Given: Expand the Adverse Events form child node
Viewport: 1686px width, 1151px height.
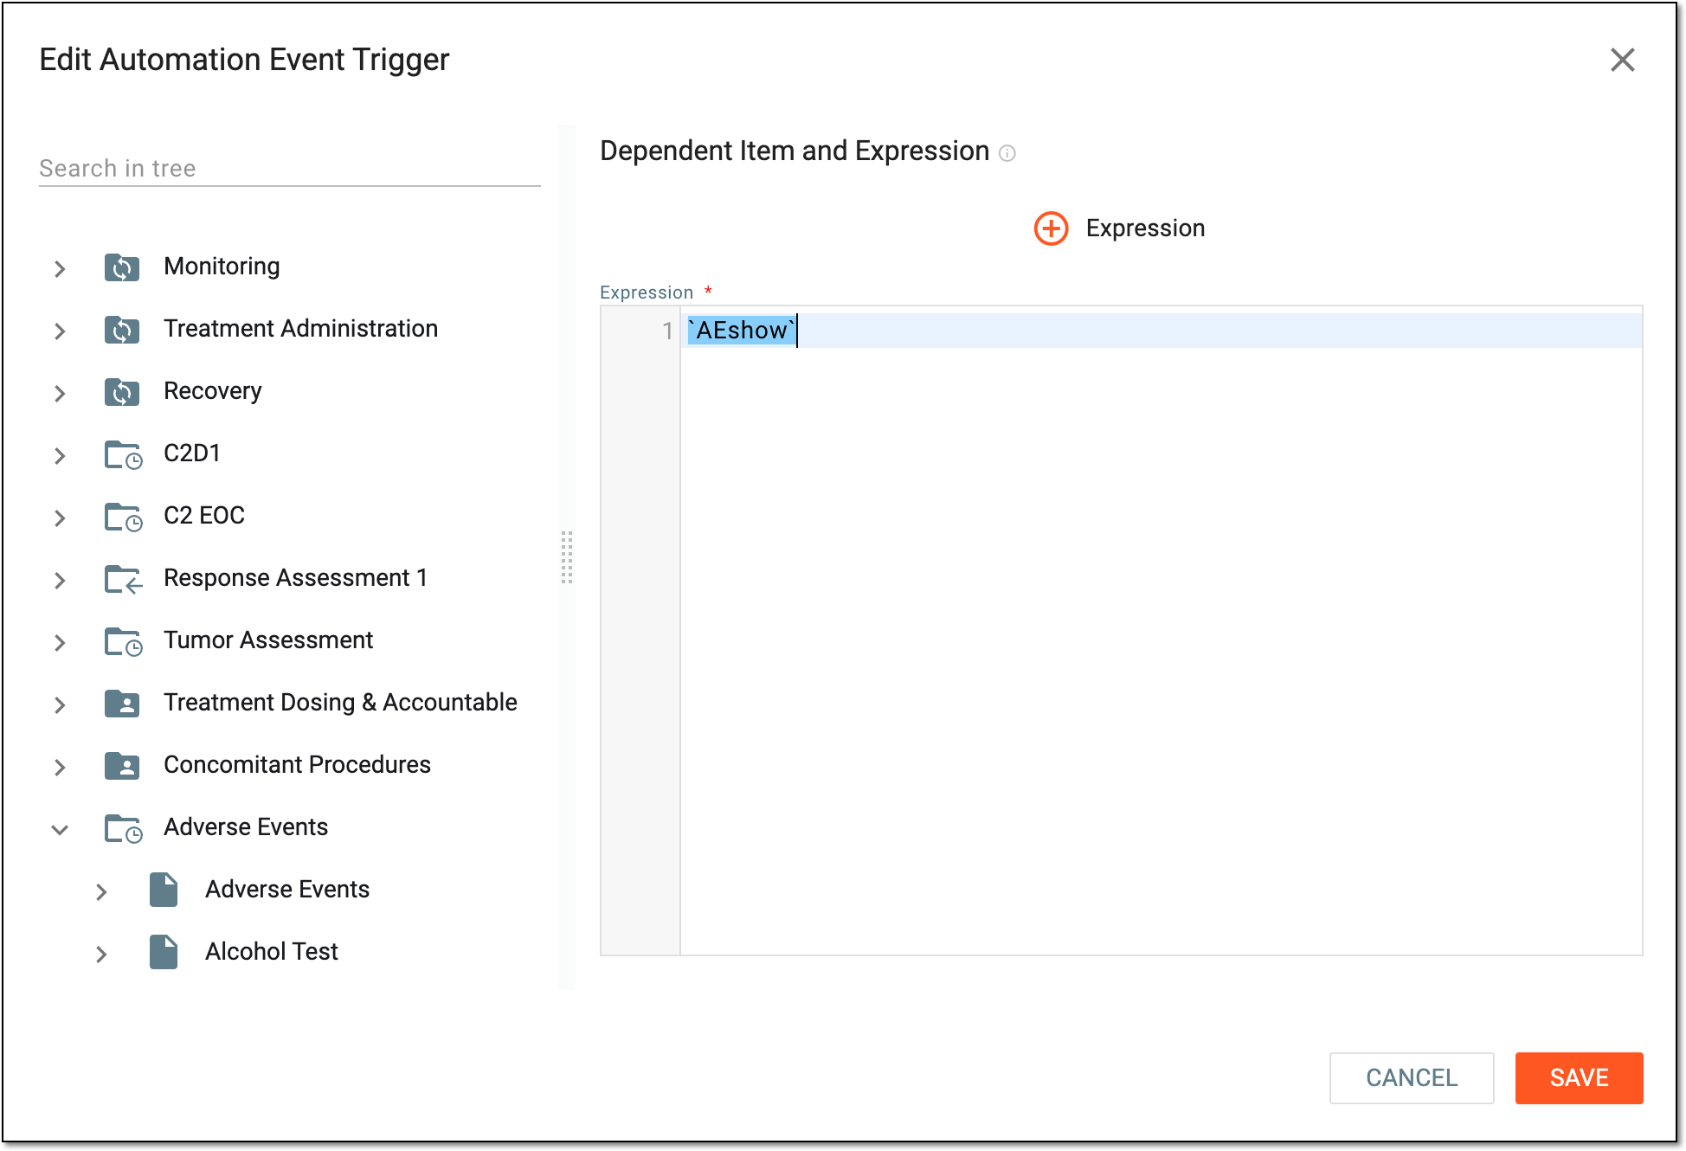Looking at the screenshot, I should pos(101,891).
